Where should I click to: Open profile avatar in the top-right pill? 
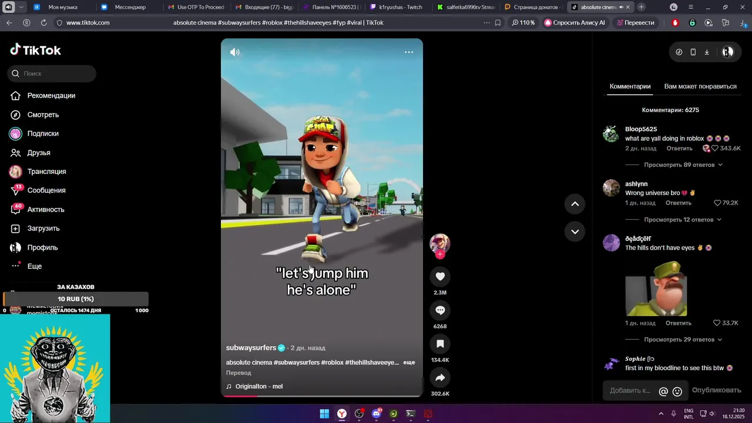727,52
